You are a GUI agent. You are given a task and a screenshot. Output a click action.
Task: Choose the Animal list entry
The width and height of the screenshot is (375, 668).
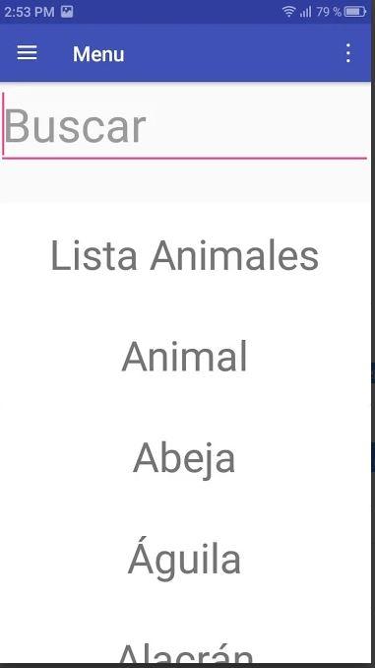pos(184,357)
